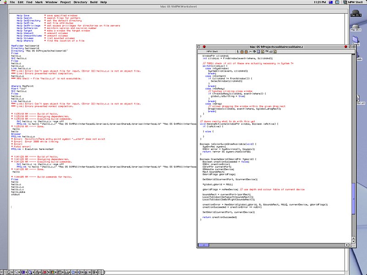Click the solitaire.c vertical scrollbar thumb
The image size is (367, 275).
(353, 199)
